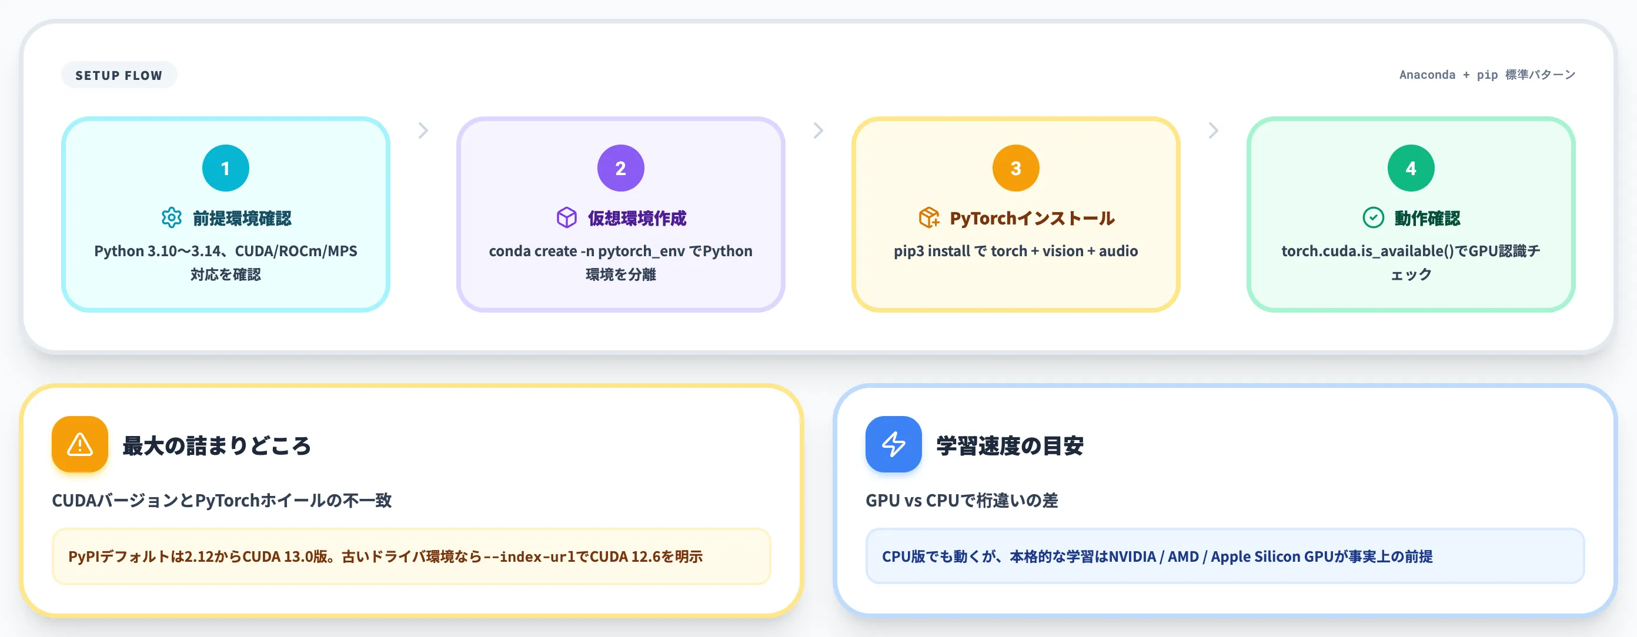This screenshot has height=637, width=1637.
Task: Click the gear icon beside 前提環境確認
Action: [172, 218]
